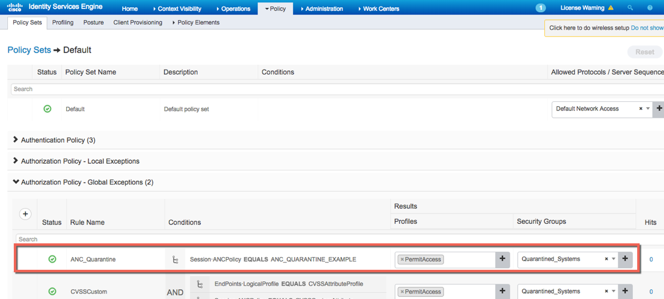
Task: Open Security Groups dropdown for CVSSCustom
Action: tap(614, 292)
